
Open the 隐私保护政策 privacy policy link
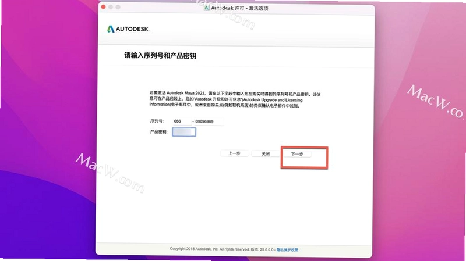point(287,250)
